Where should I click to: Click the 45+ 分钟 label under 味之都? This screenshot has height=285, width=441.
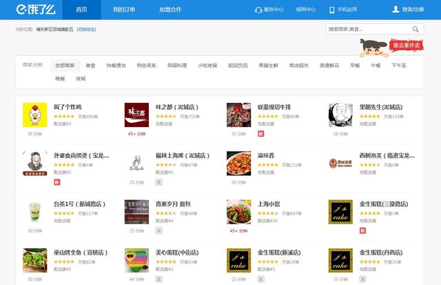point(136,134)
